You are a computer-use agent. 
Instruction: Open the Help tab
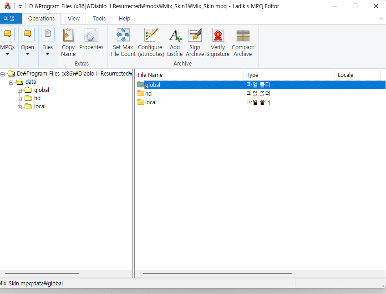[125, 19]
